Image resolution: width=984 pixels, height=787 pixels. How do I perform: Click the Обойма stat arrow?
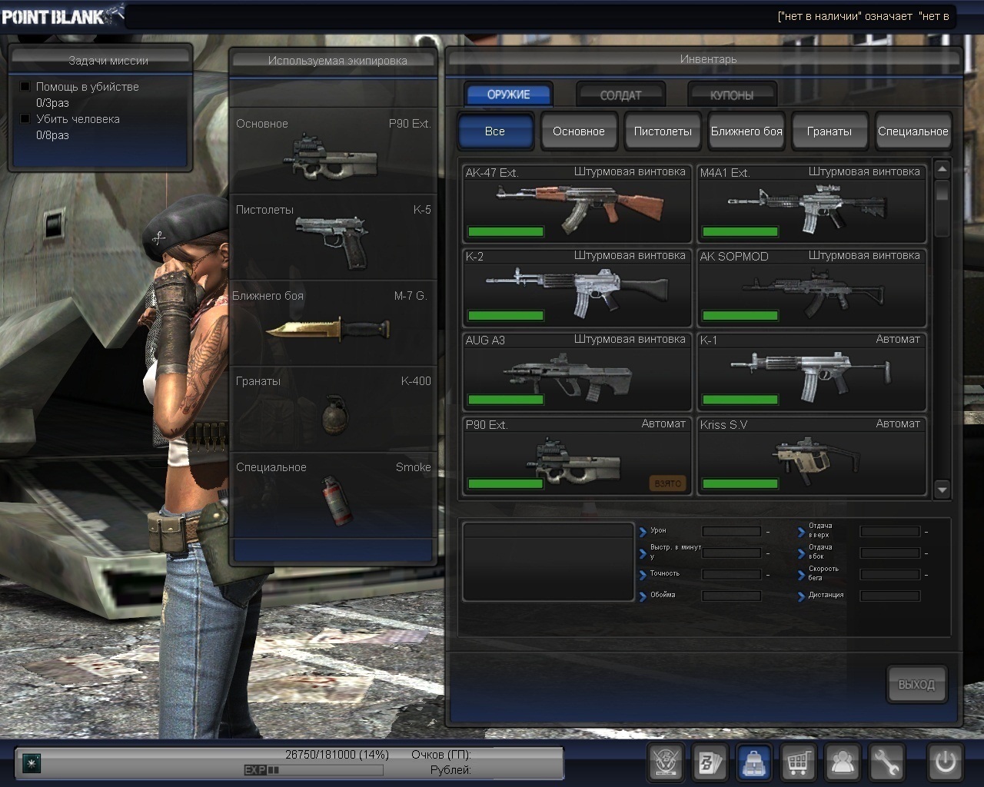643,596
